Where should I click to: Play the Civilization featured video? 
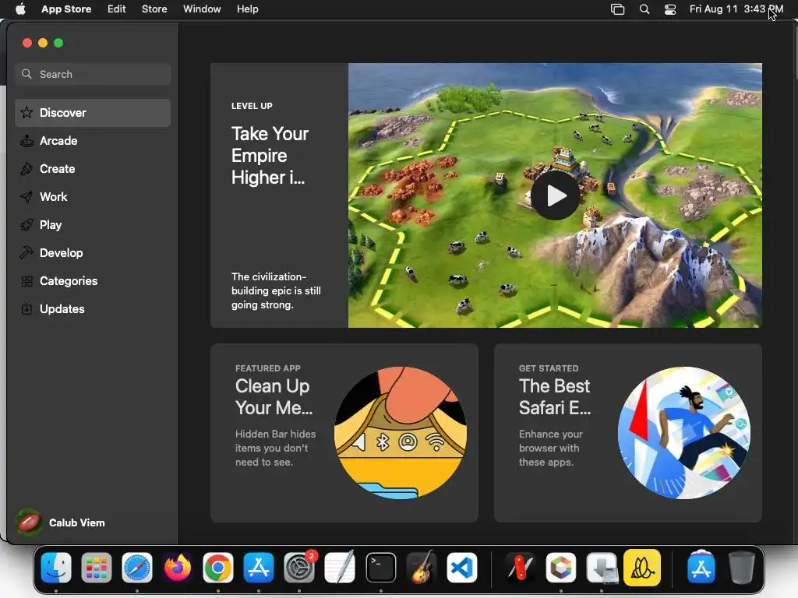(x=555, y=195)
